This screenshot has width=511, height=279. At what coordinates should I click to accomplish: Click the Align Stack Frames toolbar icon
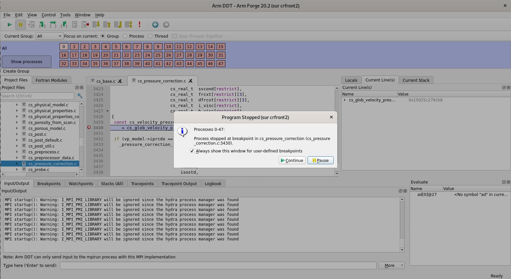point(129,25)
